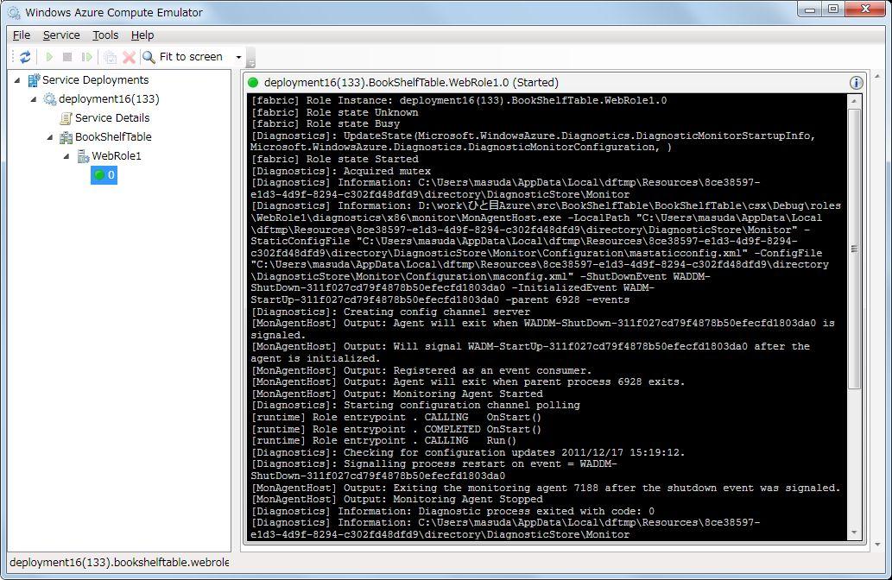Click the blue info icon on console header
Image resolution: width=892 pixels, height=580 pixels.
[x=856, y=83]
